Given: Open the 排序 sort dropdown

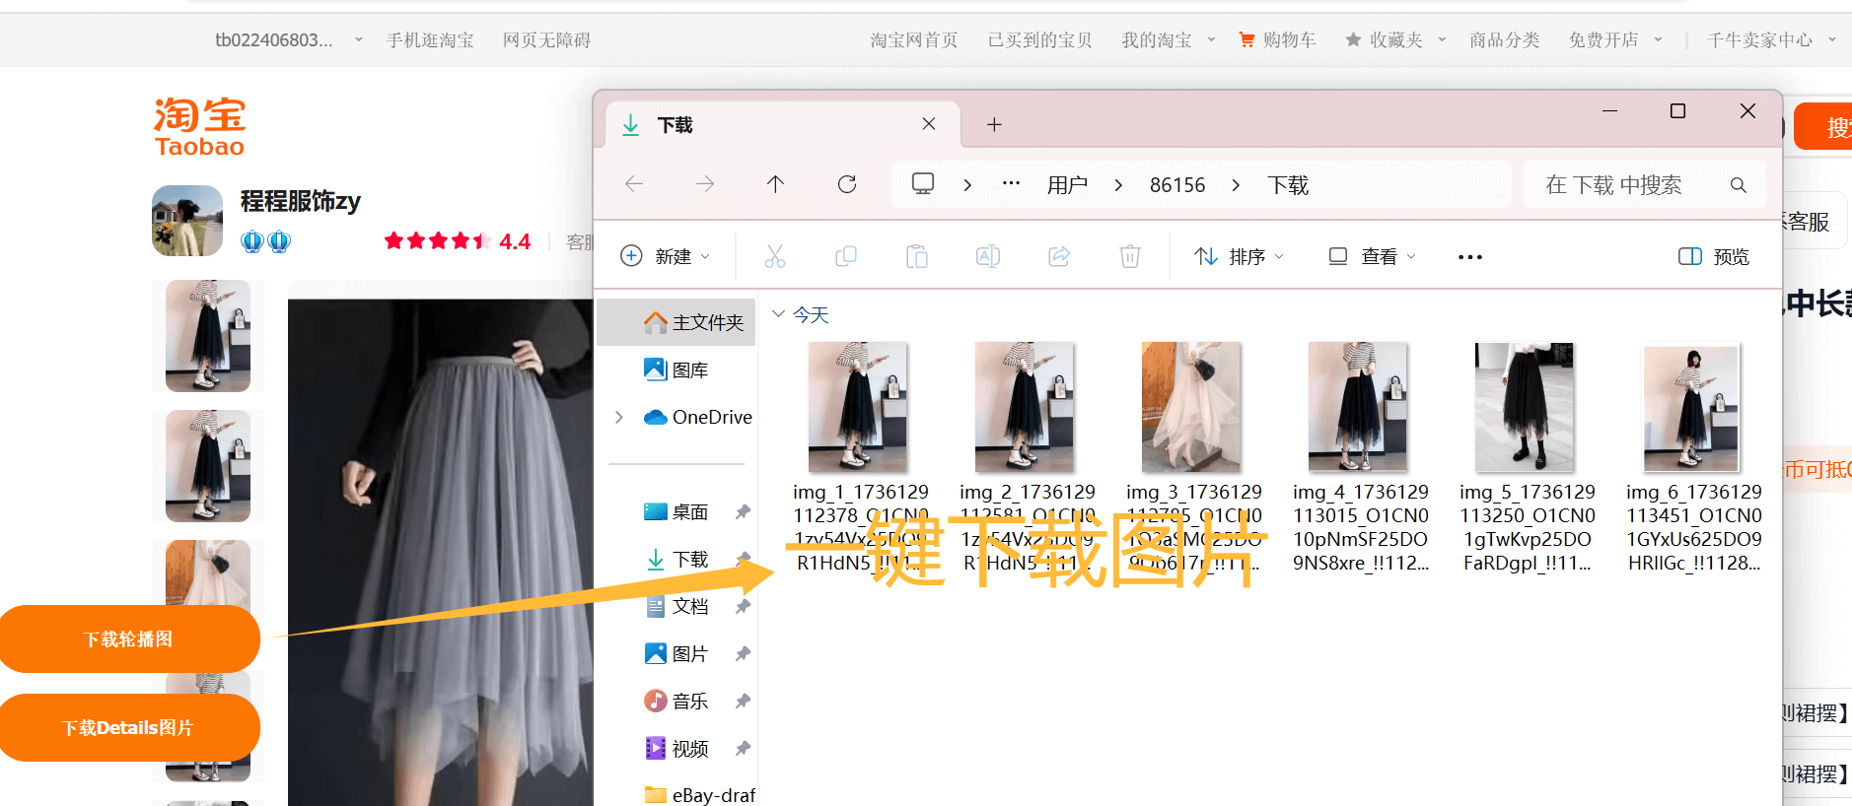Looking at the screenshot, I should [x=1239, y=256].
